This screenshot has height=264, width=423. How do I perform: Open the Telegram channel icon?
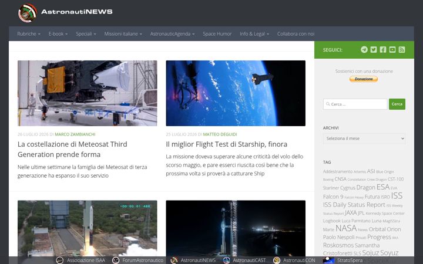(364, 49)
